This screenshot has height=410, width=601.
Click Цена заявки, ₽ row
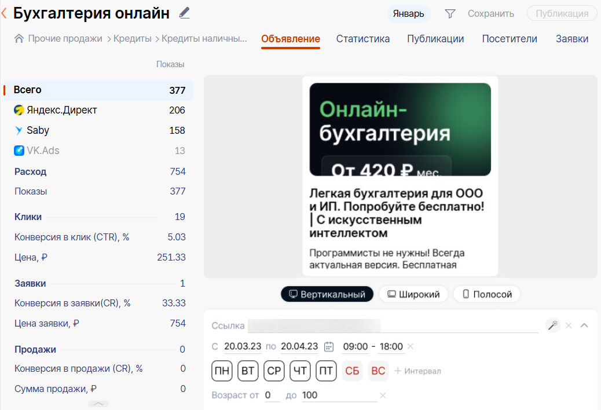100,323
